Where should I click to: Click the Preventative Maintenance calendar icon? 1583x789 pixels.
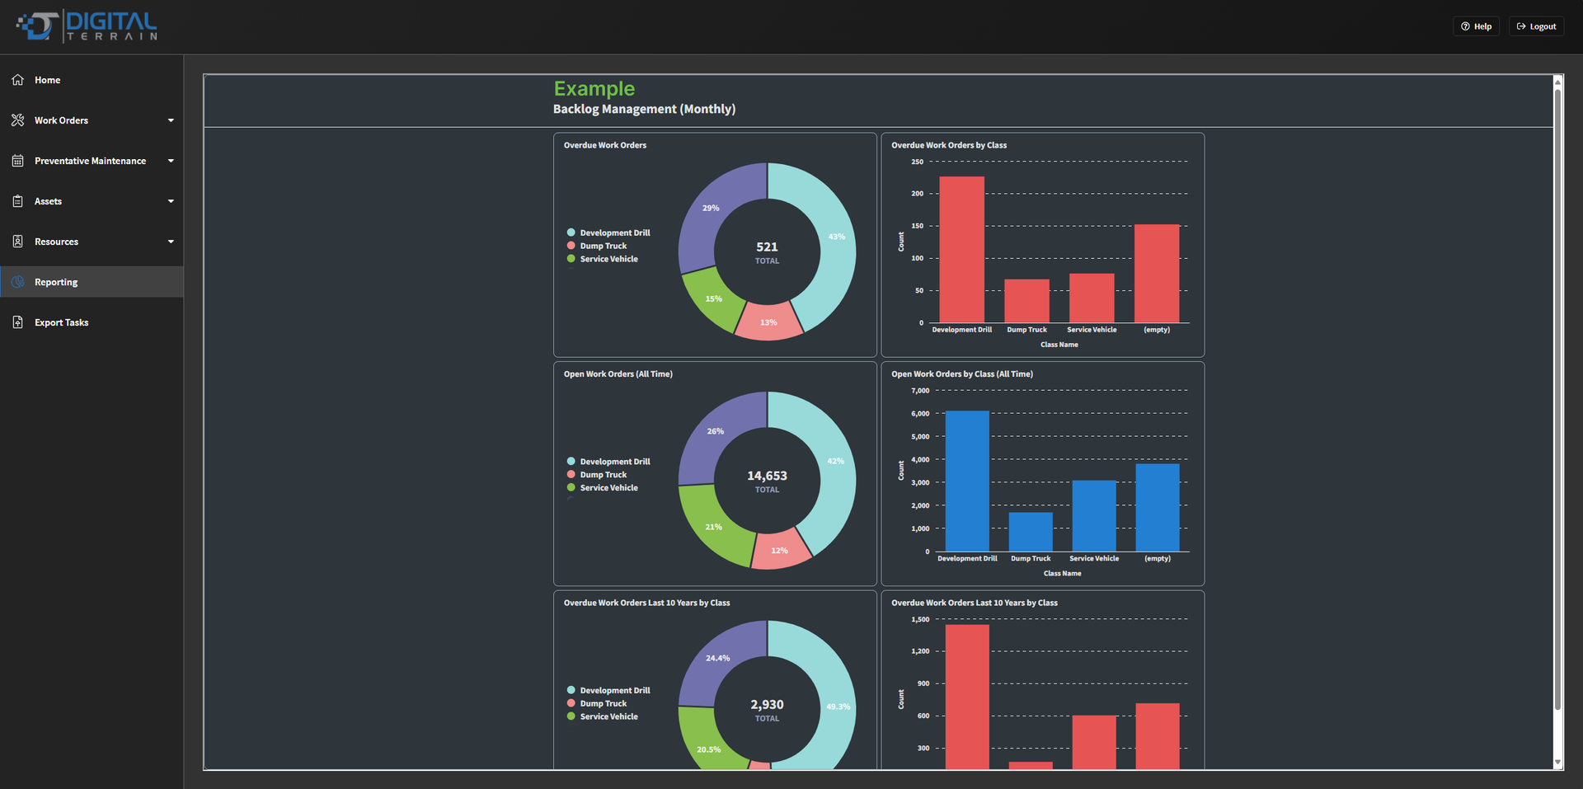point(18,161)
